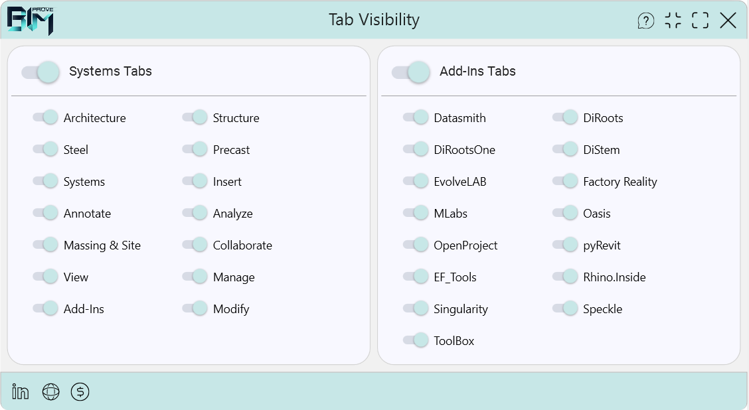
Task: Hide the Structure tab
Action: [195, 117]
